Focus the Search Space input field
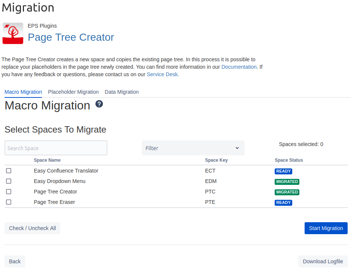This screenshot has height=270, width=351. tap(56, 148)
